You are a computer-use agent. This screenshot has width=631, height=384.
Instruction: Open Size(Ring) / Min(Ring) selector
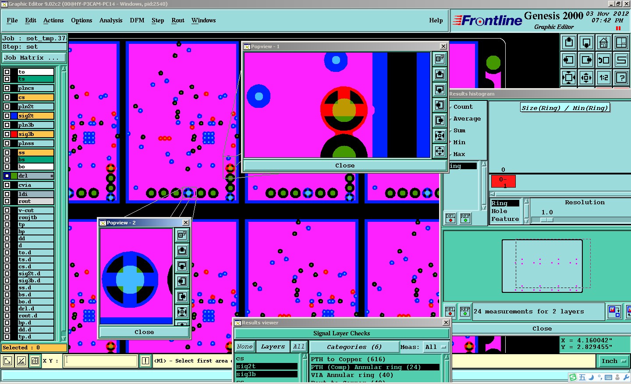(x=565, y=108)
